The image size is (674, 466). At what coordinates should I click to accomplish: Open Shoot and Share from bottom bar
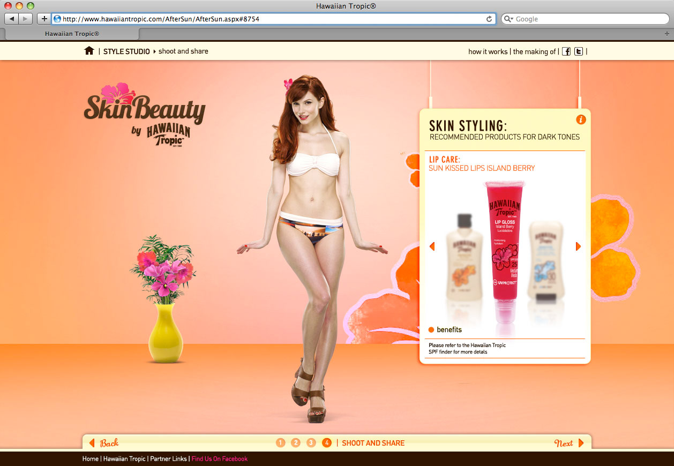click(x=373, y=443)
